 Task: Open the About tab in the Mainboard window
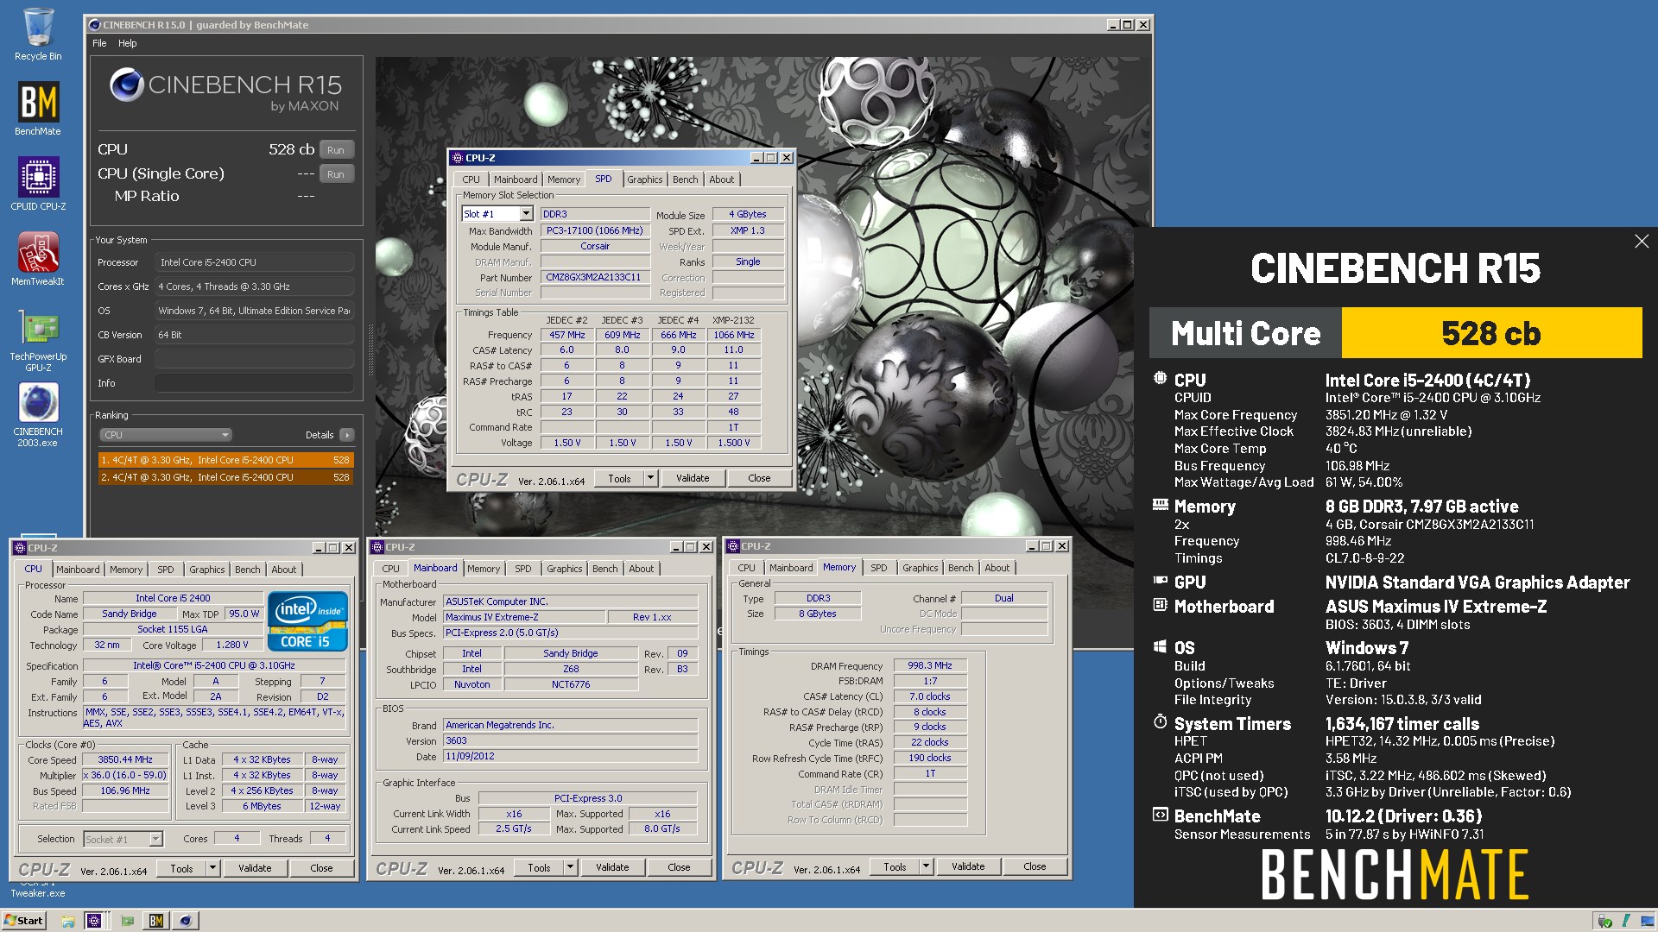(x=641, y=569)
